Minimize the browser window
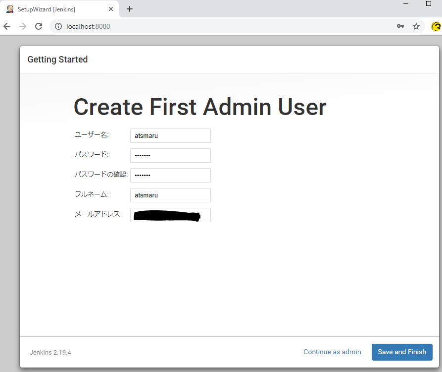This screenshot has height=372, width=442. [x=406, y=4]
